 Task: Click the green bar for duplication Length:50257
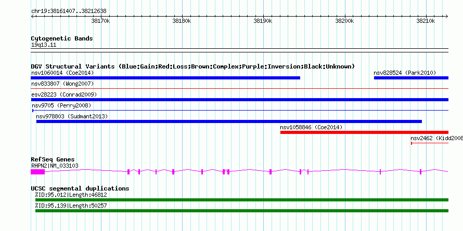pos(242,211)
